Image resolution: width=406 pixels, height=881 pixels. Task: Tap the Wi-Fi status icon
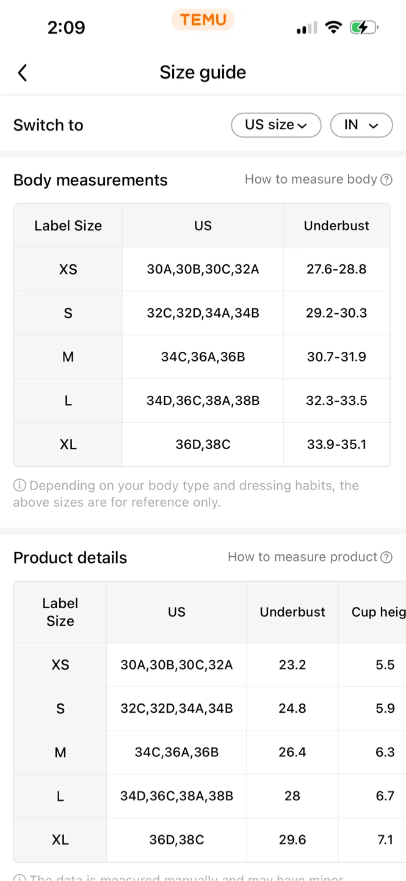[x=333, y=28]
